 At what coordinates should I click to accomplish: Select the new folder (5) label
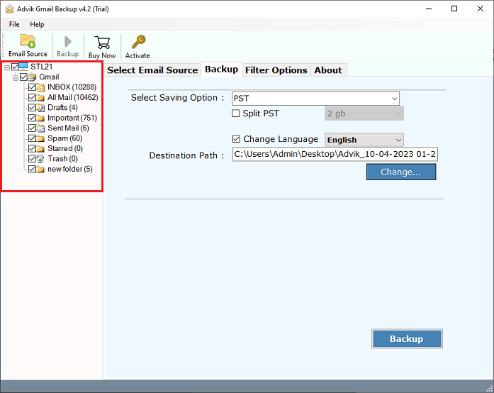pyautogui.click(x=70, y=169)
